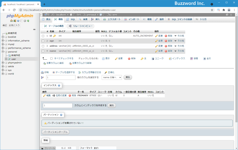Viewport: 238px width, 150px height.
Task: Expand the booklist database tree node
Action: coord(3,37)
